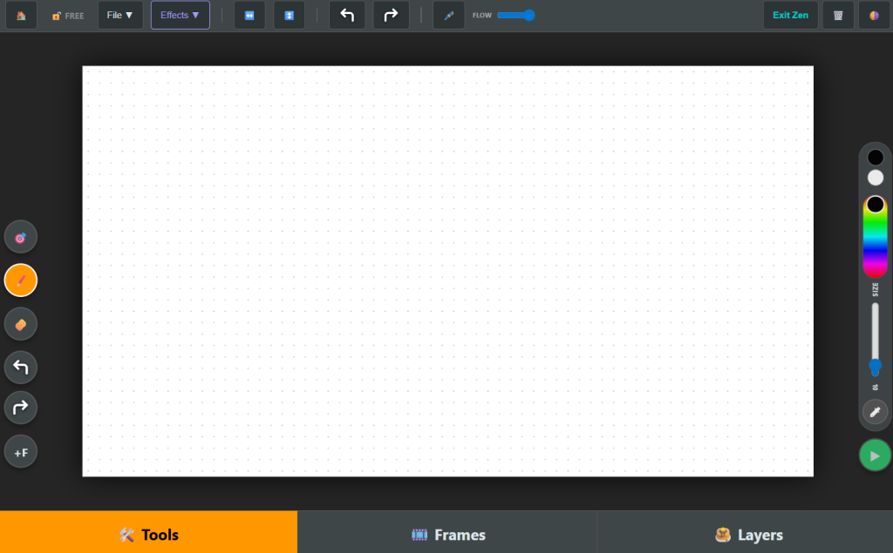Switch to the Frames tab
This screenshot has width=893, height=553.
tap(447, 534)
